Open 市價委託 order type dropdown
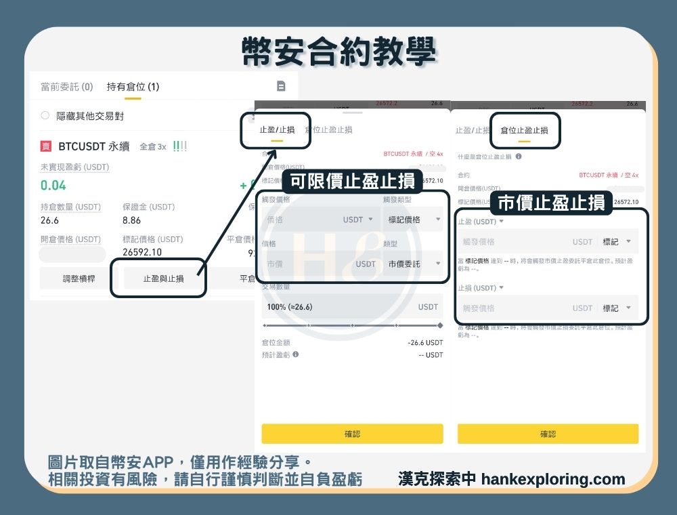This screenshot has height=515, width=677. tap(413, 264)
